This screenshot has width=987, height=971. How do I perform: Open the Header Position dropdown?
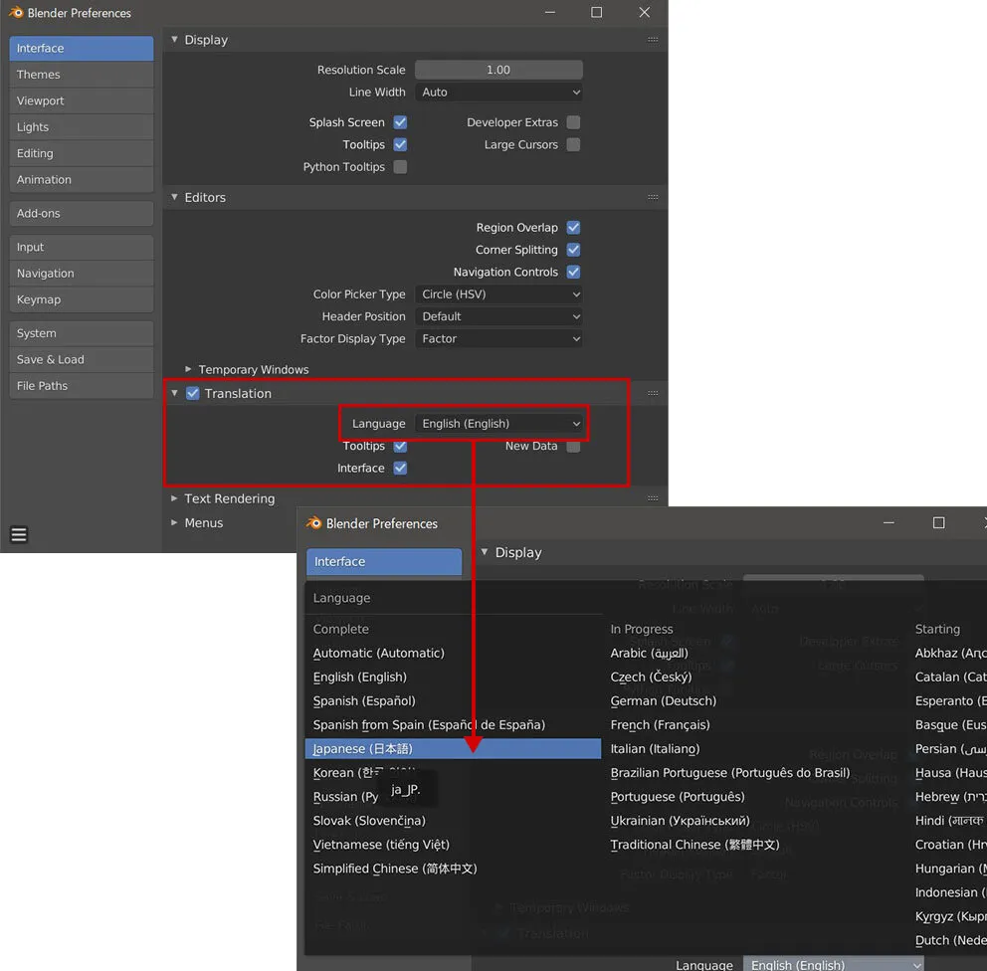tap(498, 316)
